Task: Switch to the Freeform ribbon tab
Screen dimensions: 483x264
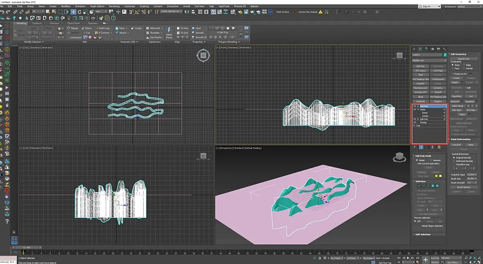Action: click(37, 23)
